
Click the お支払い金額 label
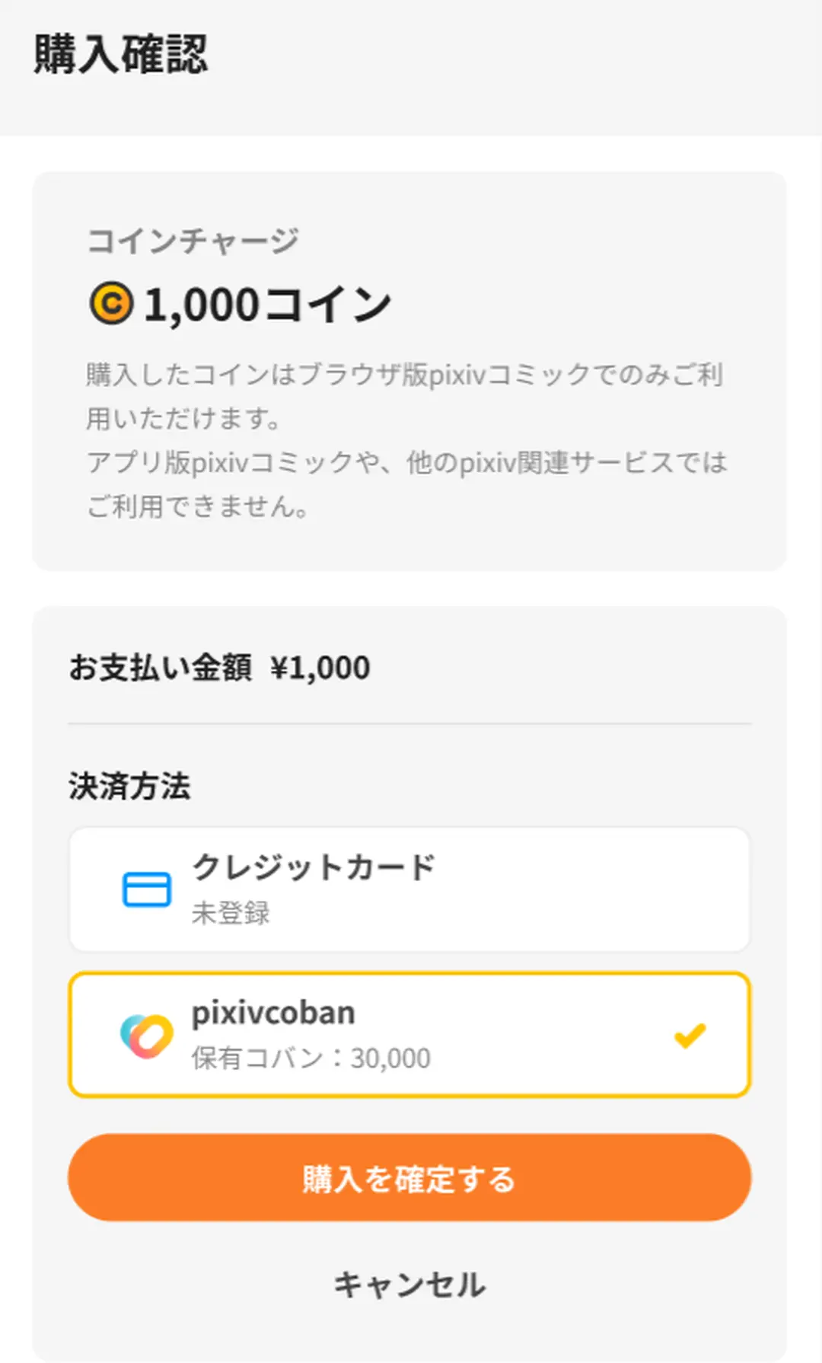(160, 668)
